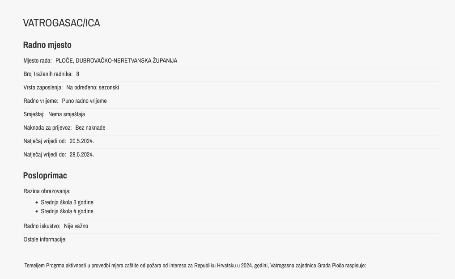
Task: Click the Bez naknade transport value
Action: click(x=90, y=127)
